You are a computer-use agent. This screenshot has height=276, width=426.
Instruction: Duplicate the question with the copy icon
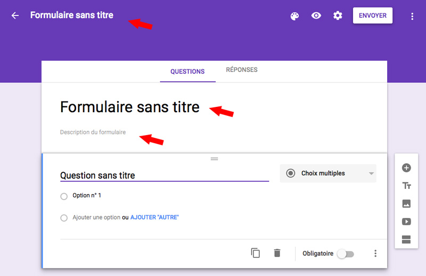[256, 253]
